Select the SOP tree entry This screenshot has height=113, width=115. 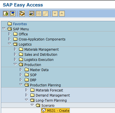[x=33, y=75]
